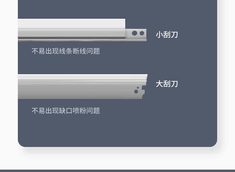The height and width of the screenshot is (172, 235).
Task: Click the white rubber strip of small blade
Action: tap(71, 24)
